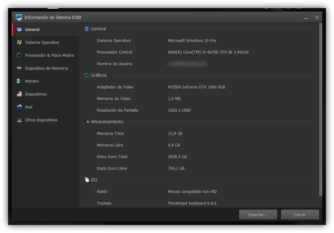Select Dispositivo de Memoria section
The image size is (334, 233).
click(x=46, y=68)
